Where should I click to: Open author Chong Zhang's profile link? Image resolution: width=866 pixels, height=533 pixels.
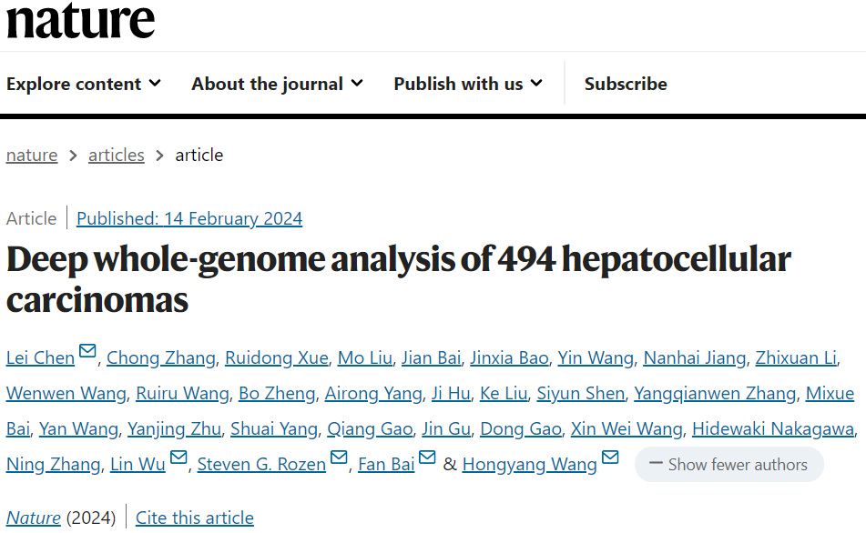tap(160, 358)
